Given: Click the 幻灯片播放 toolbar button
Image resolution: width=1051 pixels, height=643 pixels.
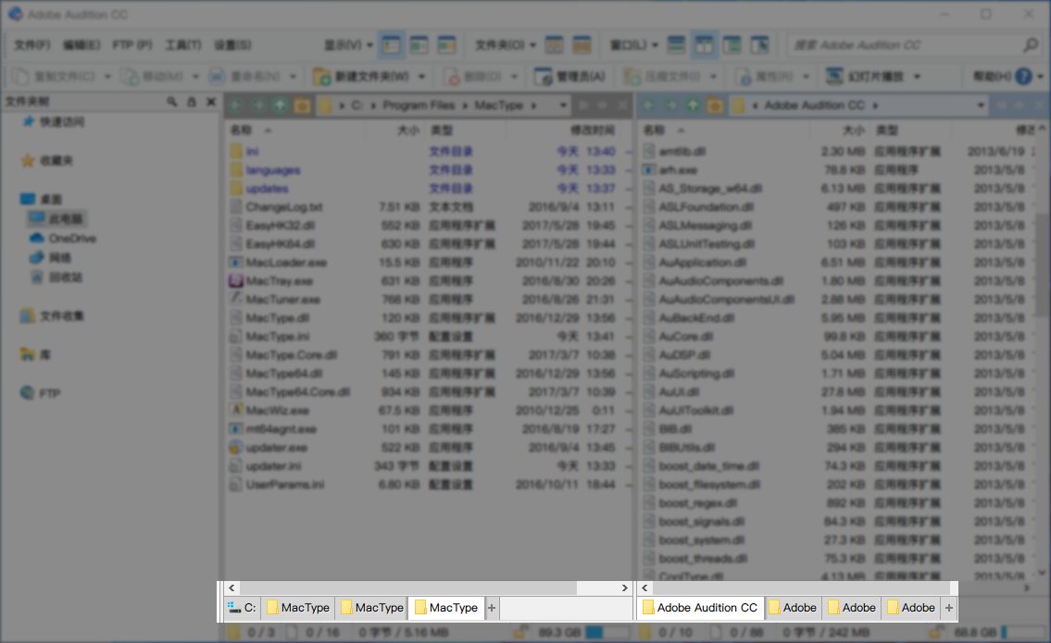Looking at the screenshot, I should [865, 77].
